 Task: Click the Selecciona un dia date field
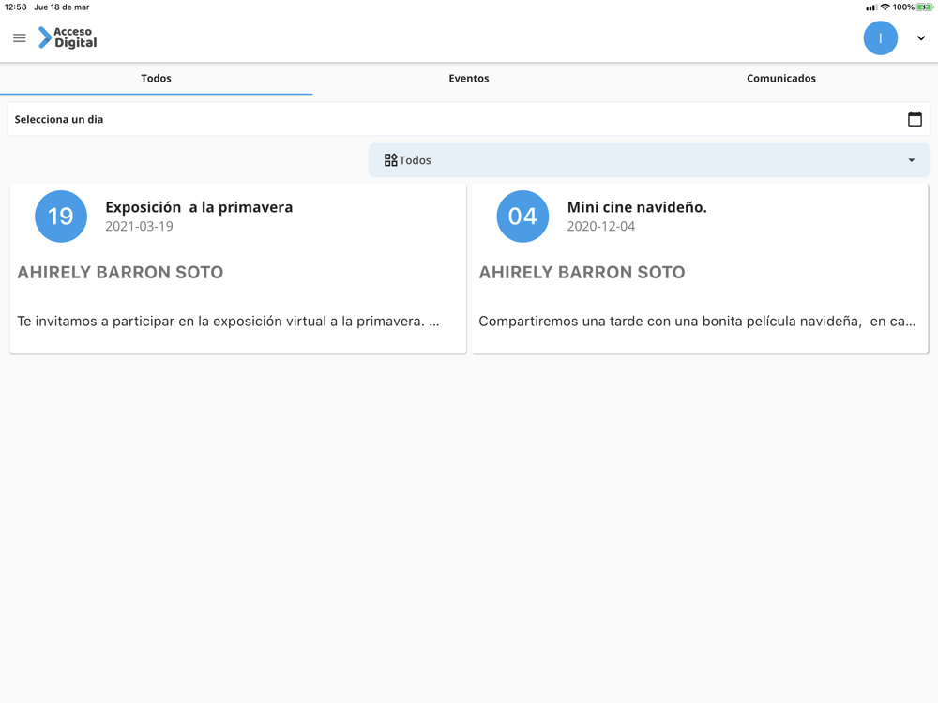point(469,119)
